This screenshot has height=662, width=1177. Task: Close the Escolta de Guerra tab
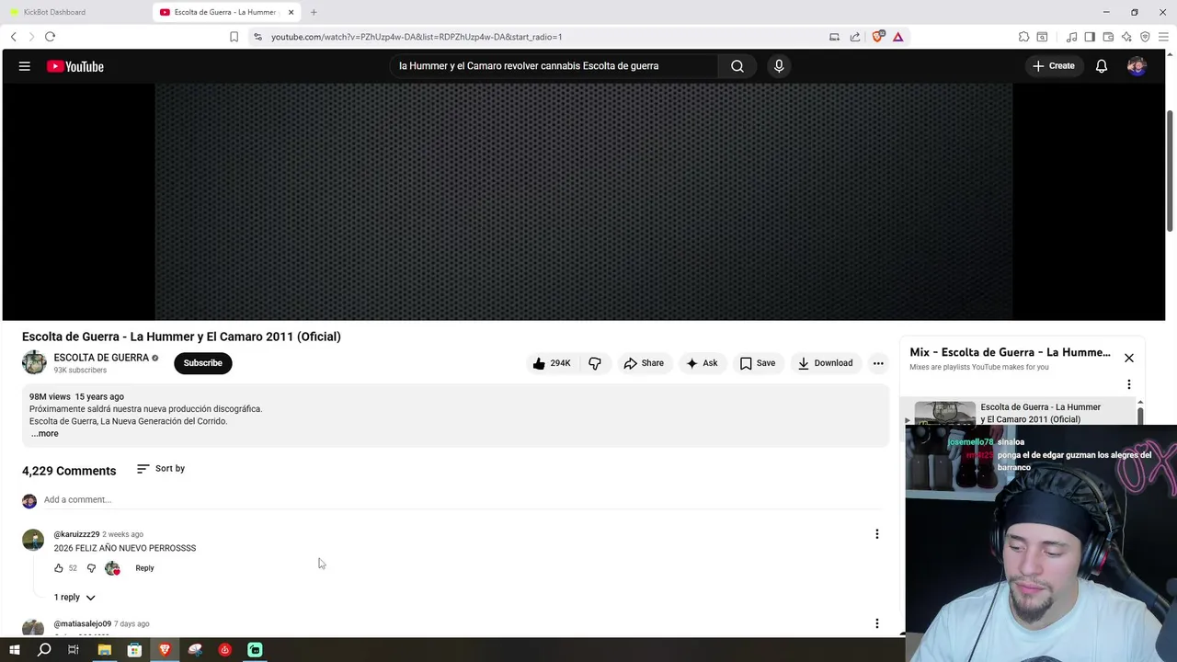pos(291,12)
